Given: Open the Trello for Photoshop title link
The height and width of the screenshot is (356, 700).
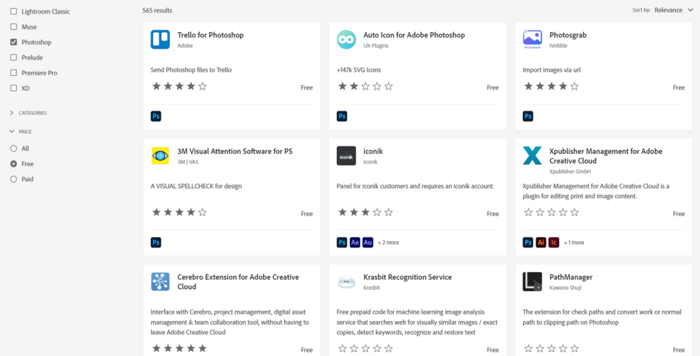Looking at the screenshot, I should (210, 35).
